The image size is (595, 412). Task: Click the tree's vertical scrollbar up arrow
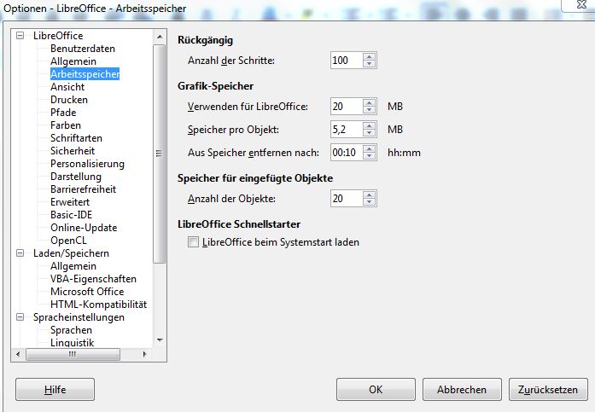pos(160,37)
